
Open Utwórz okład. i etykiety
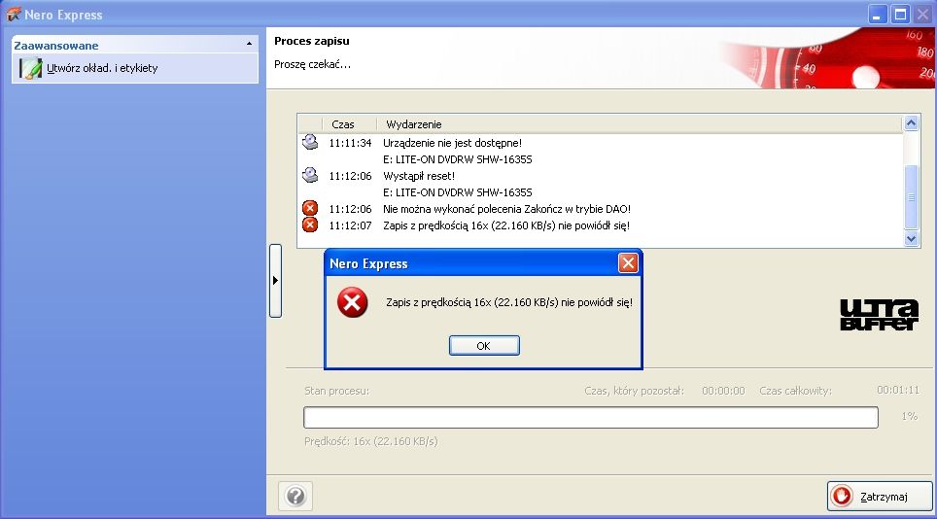pyautogui.click(x=102, y=68)
